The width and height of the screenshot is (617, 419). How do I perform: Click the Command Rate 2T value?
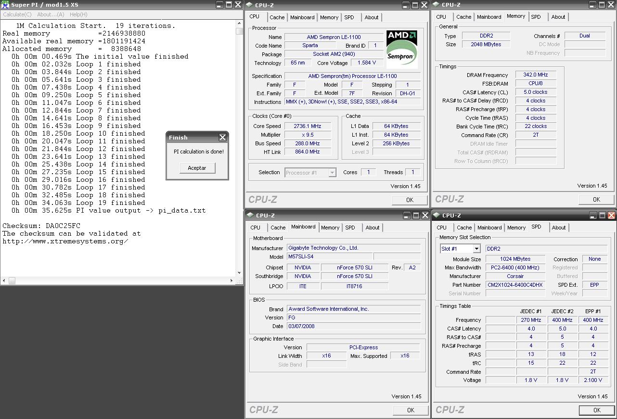click(x=536, y=135)
